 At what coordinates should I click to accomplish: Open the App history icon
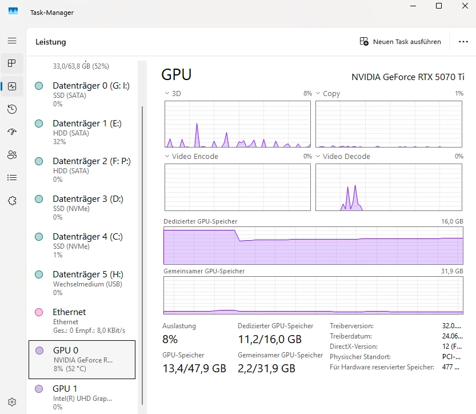tap(12, 109)
